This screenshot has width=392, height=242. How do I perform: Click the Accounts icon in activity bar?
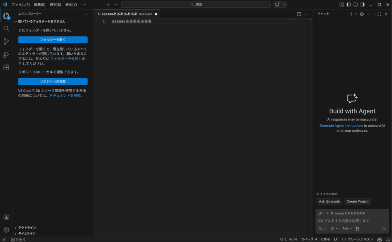pyautogui.click(x=6, y=217)
